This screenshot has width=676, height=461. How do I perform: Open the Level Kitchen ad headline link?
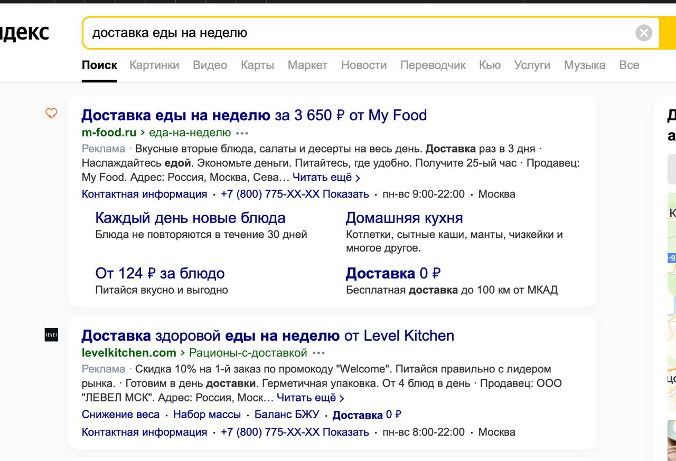click(x=268, y=335)
